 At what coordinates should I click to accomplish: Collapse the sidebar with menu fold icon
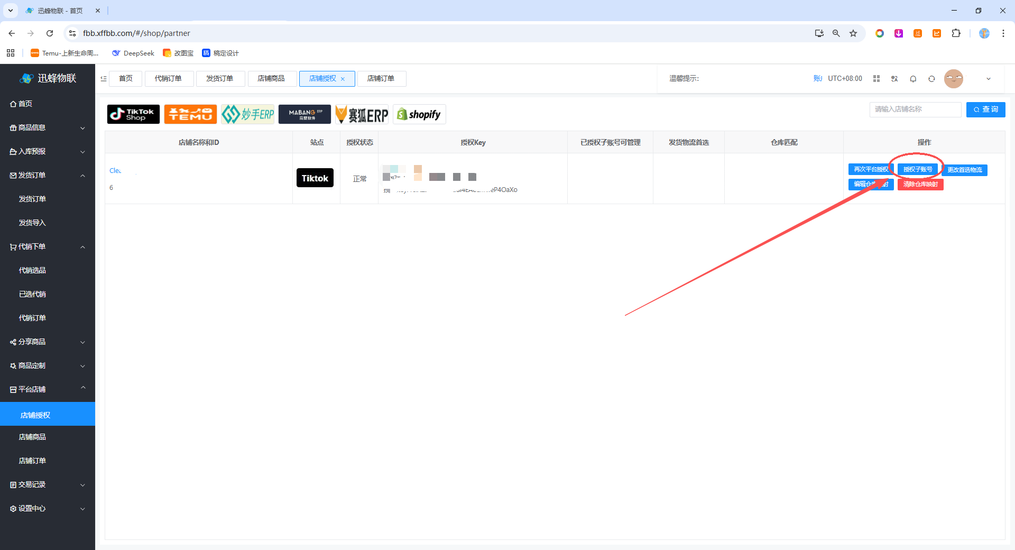click(104, 79)
